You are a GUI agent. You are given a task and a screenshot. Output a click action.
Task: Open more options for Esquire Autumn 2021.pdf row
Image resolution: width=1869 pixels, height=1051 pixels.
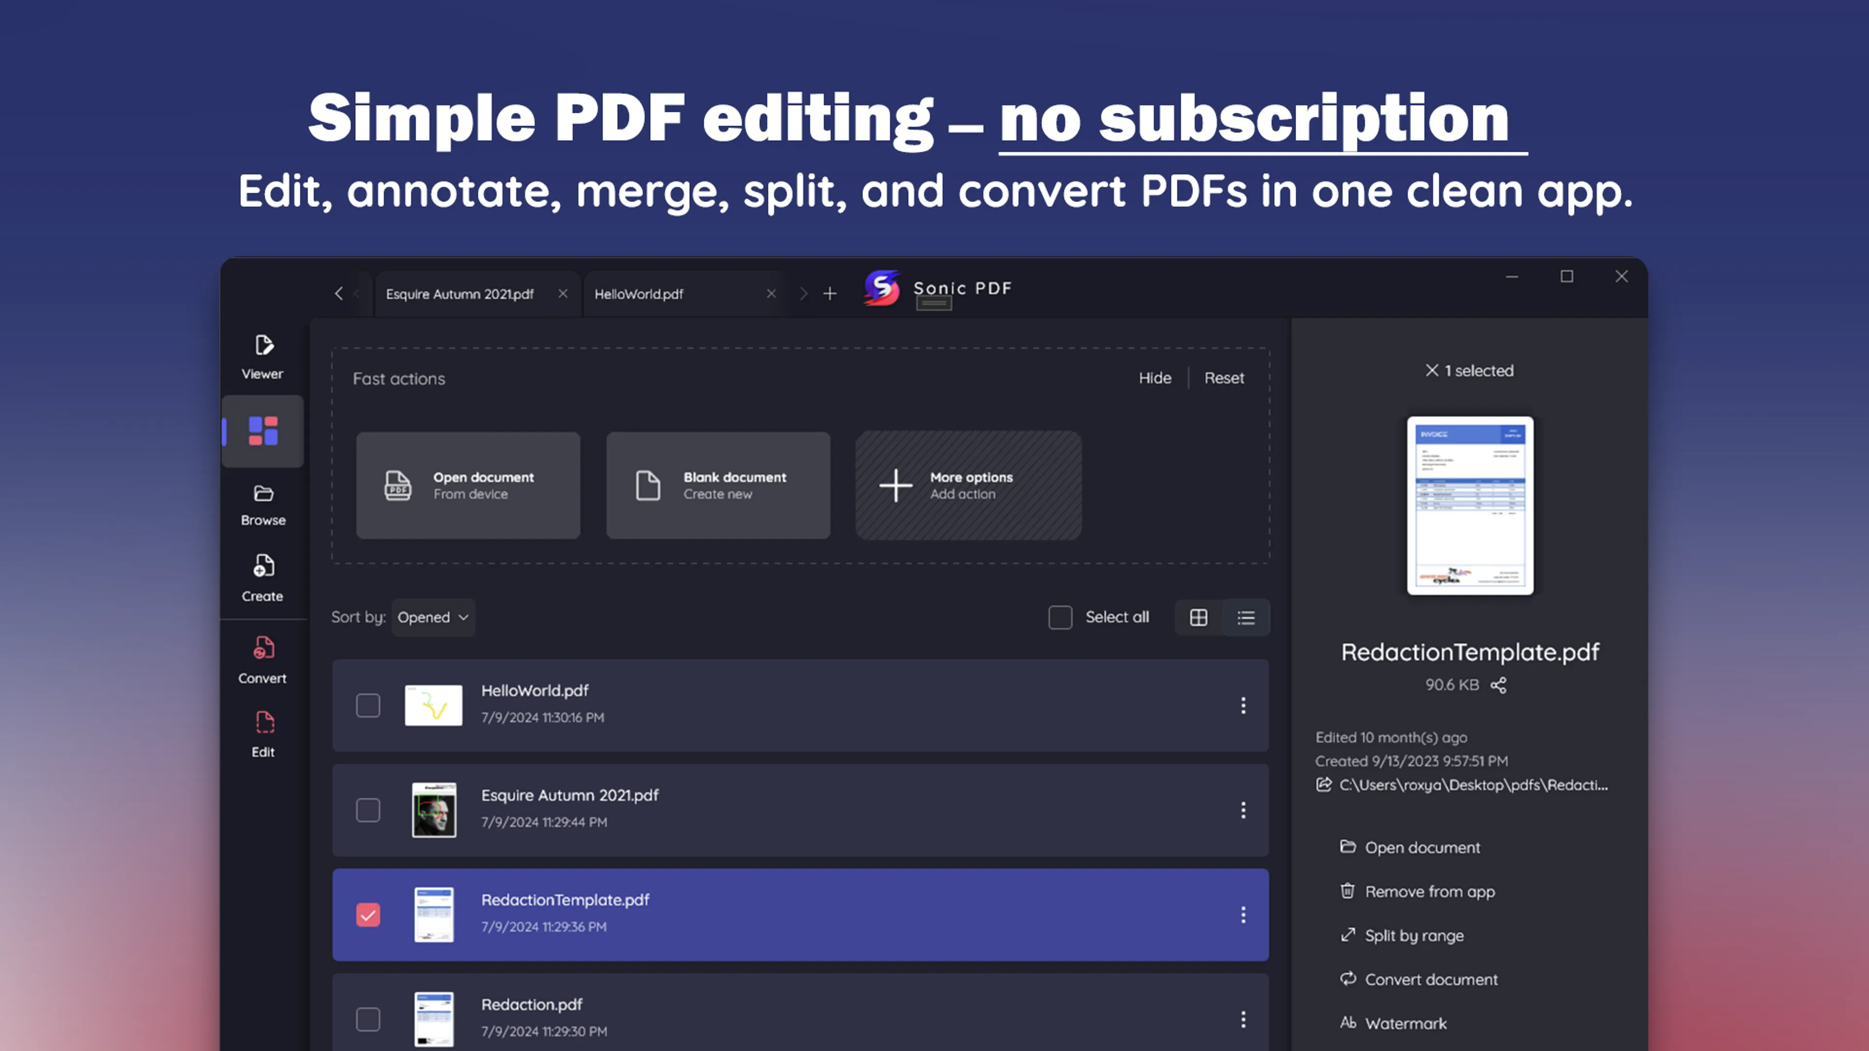1243,810
